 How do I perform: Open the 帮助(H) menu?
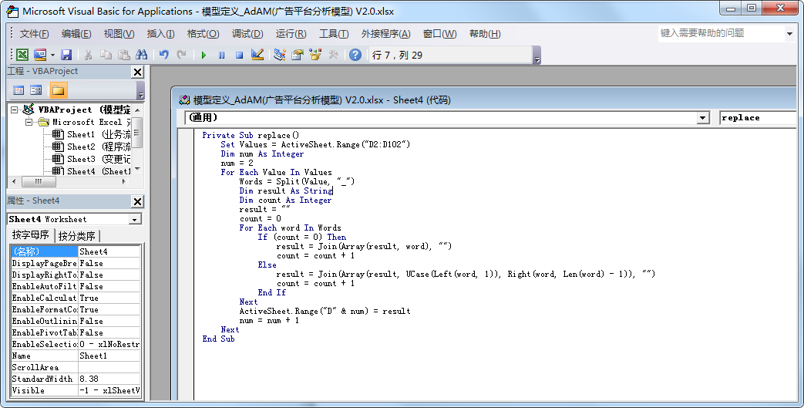pos(485,34)
